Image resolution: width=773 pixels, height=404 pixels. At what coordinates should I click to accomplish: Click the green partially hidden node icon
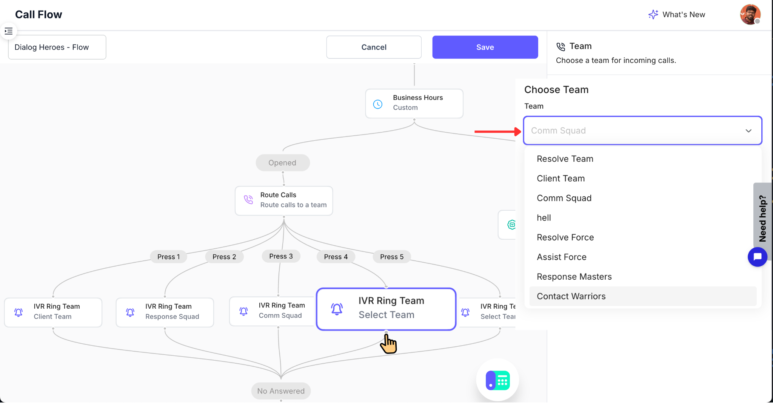511,225
